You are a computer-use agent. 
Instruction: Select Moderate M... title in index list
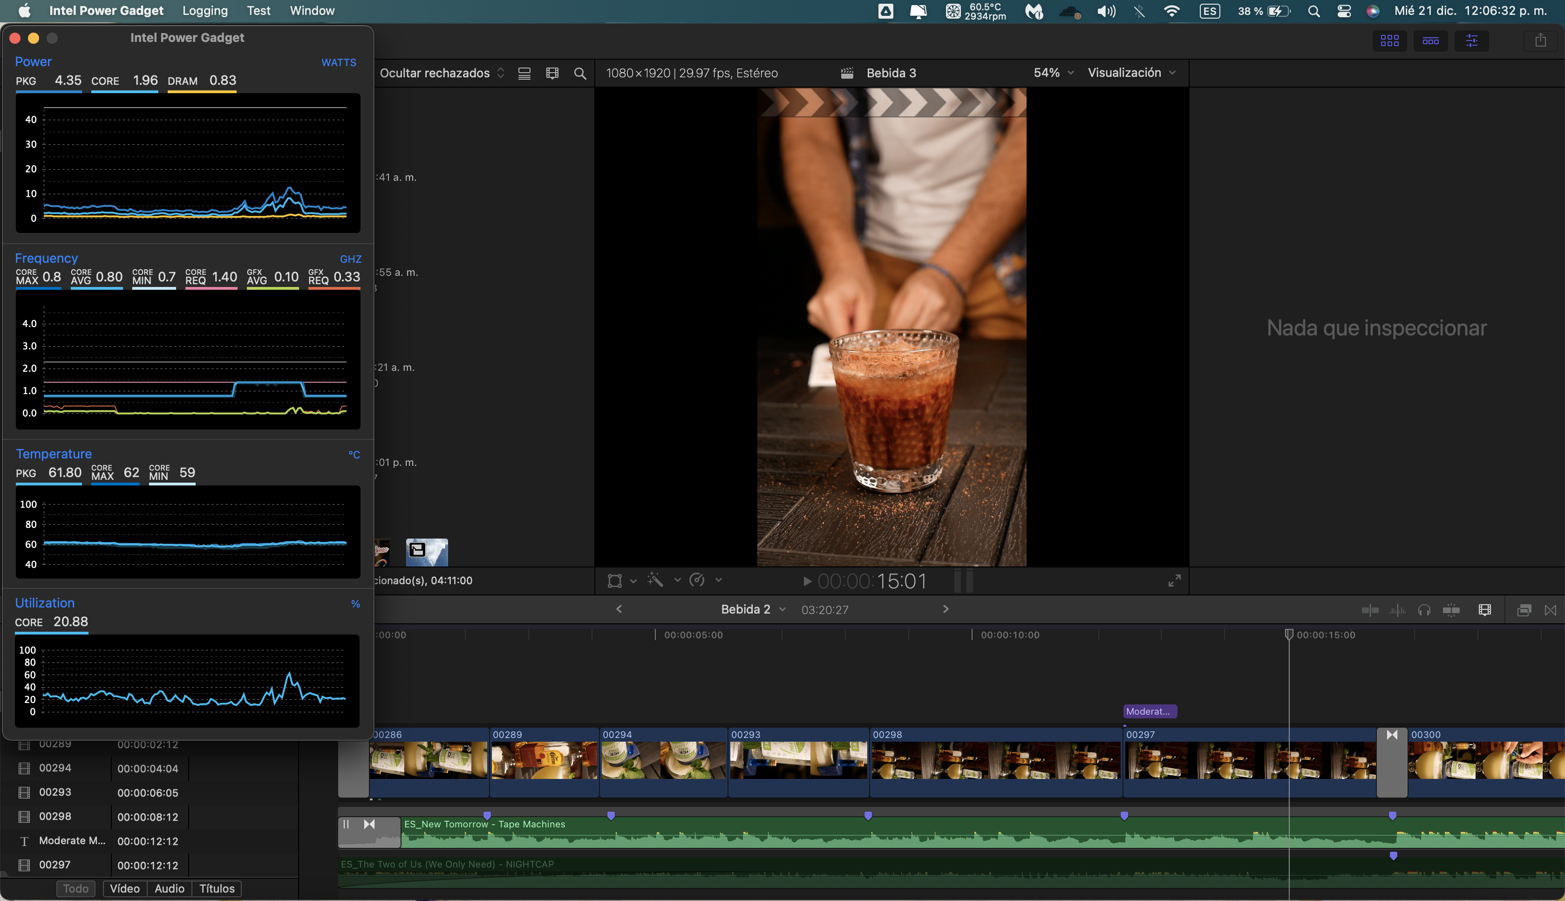tap(72, 840)
